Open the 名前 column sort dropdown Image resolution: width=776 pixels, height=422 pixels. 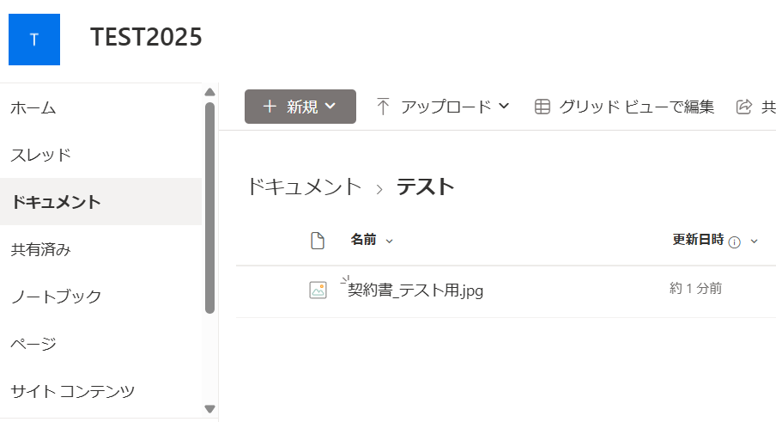tap(389, 242)
